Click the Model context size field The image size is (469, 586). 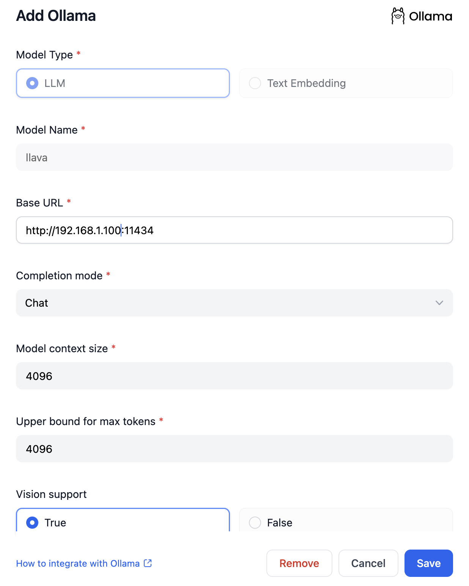(x=234, y=376)
